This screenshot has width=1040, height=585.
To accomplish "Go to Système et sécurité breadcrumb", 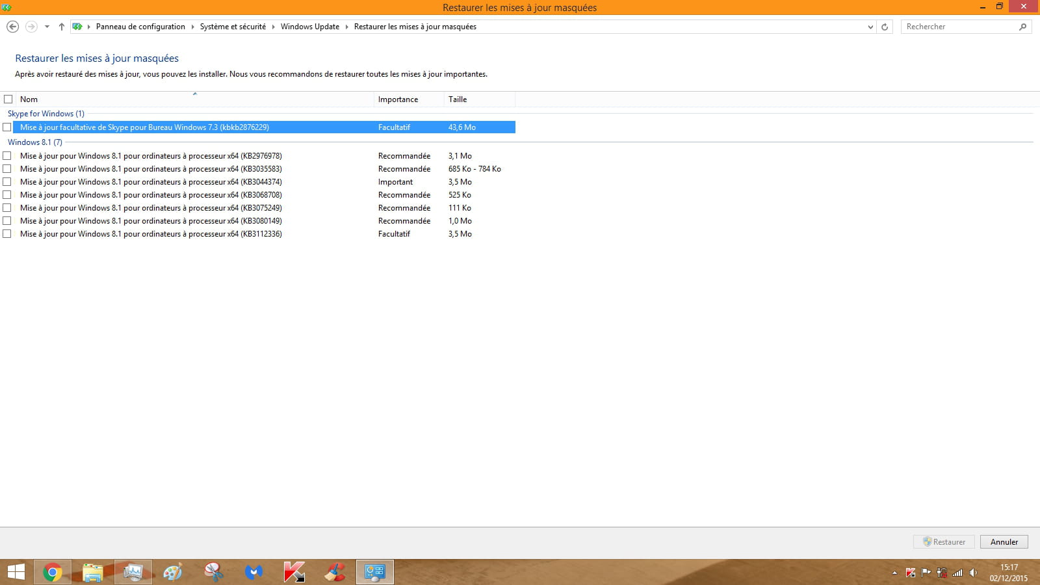I will point(233,27).
